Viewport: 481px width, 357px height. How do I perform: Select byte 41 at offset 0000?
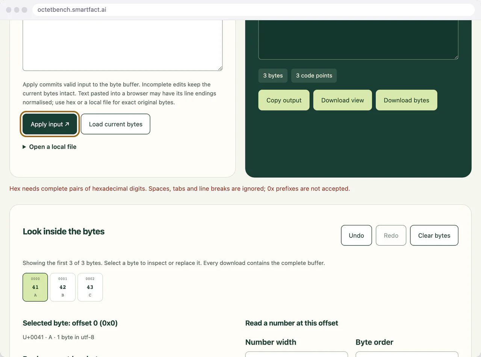point(35,287)
